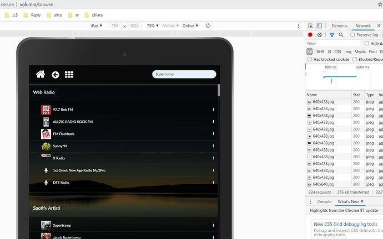This screenshot has height=239, width=383.
Task: Rotate the device emulation orientation
Action: click(208, 25)
